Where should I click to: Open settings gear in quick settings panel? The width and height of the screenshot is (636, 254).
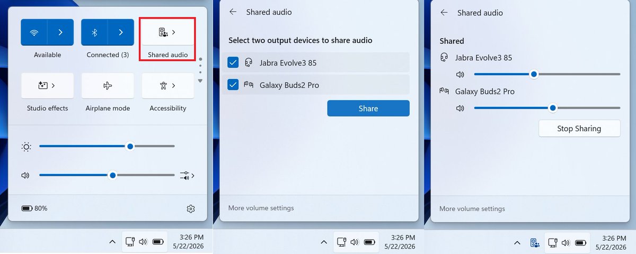coord(191,209)
